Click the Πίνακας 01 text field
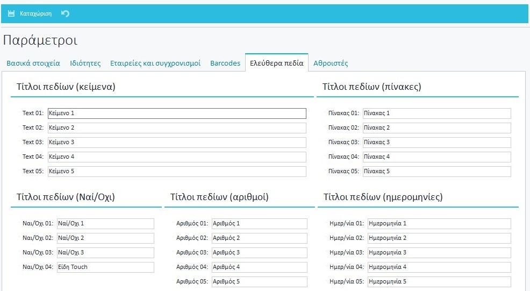 tap(436, 113)
